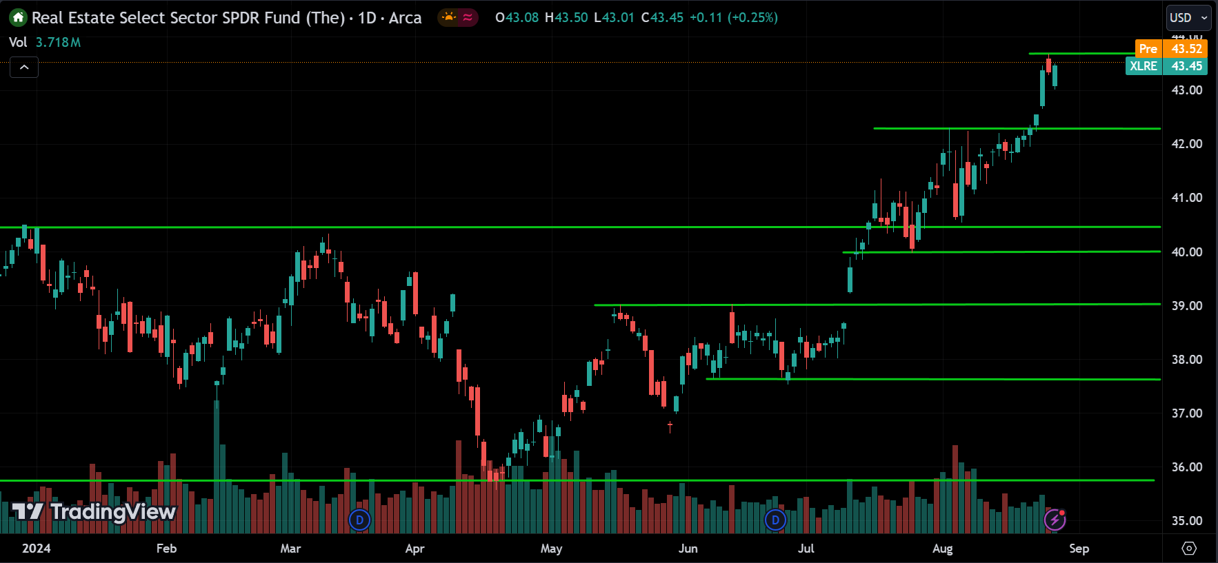This screenshot has height=563, width=1218.
Task: Open the USD currency dropdown
Action: (1188, 18)
